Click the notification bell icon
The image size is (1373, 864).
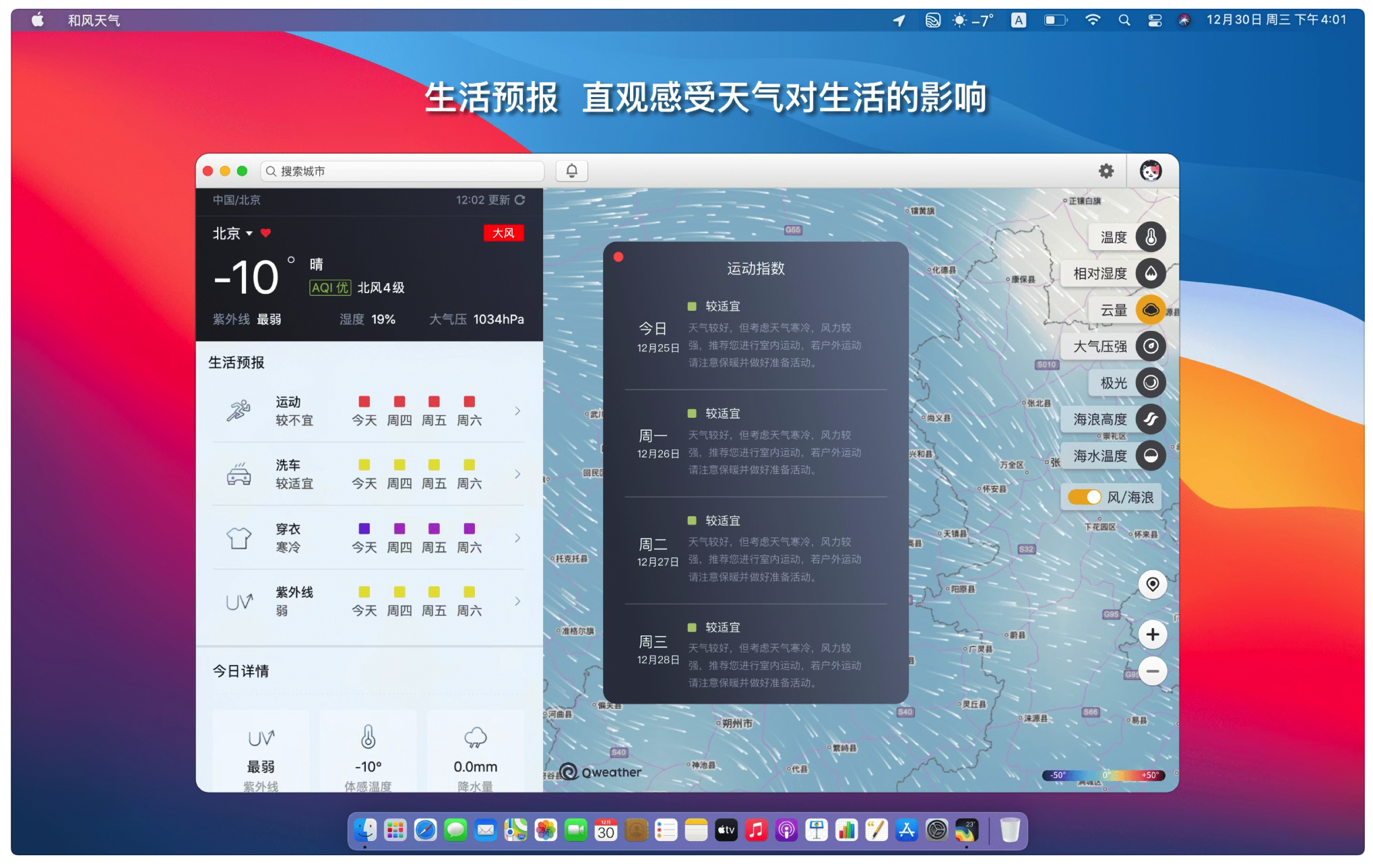click(571, 171)
